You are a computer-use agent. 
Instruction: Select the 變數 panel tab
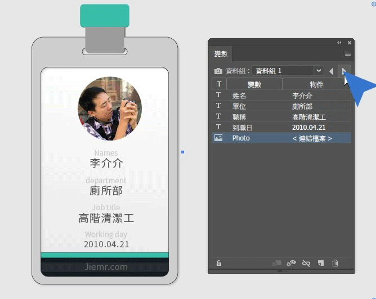[x=221, y=53]
